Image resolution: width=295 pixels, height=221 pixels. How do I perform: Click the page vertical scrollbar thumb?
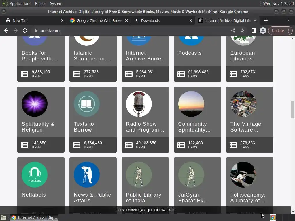pyautogui.click(x=293, y=110)
